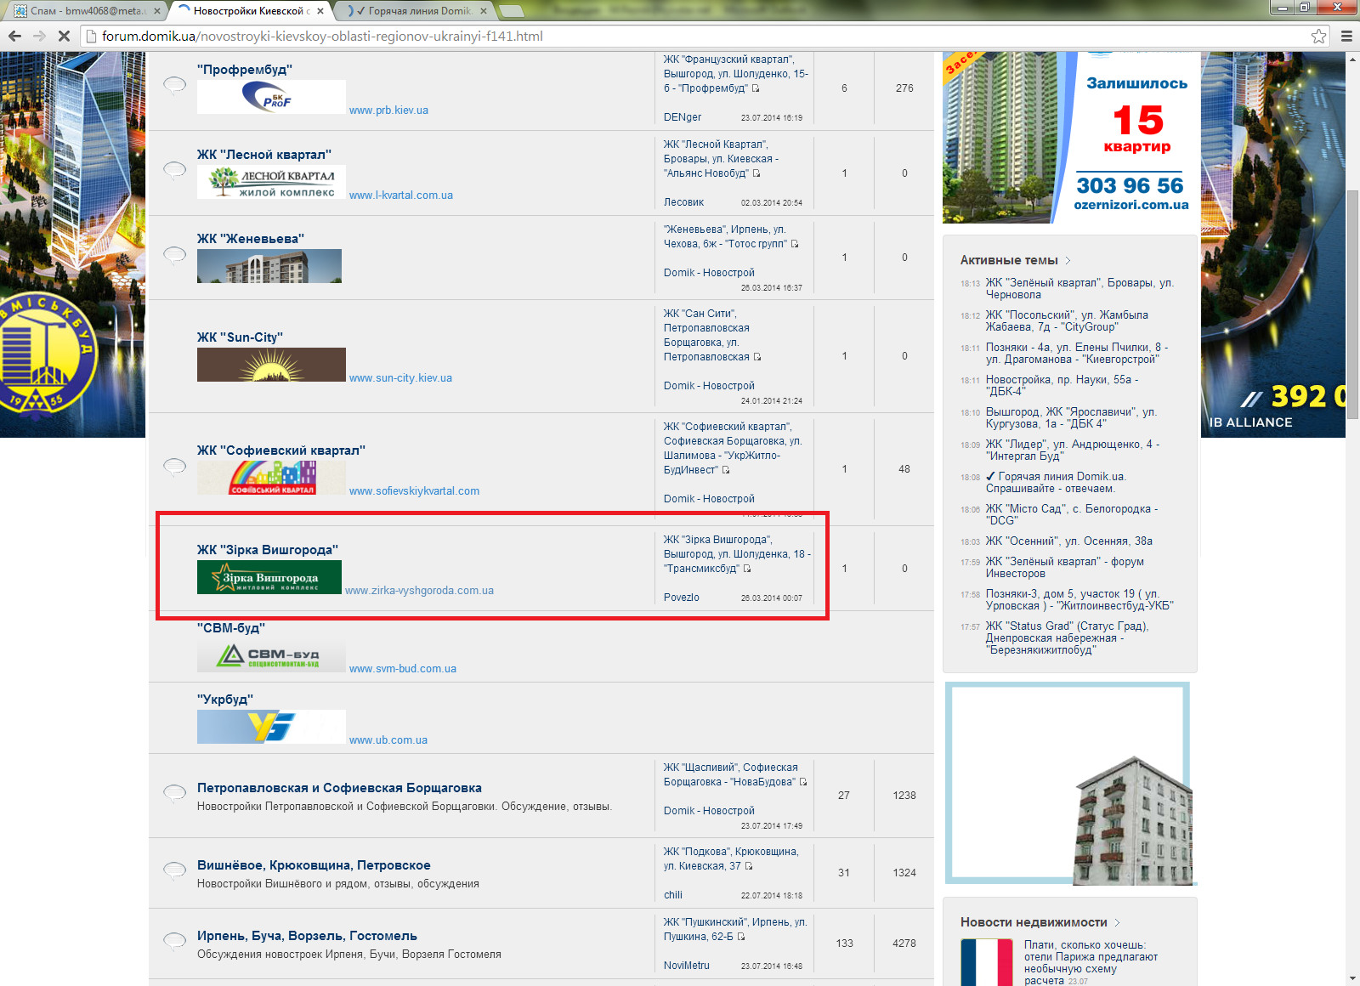Open last post icon after НоваБудова
This screenshot has height=986, width=1360.
(803, 782)
